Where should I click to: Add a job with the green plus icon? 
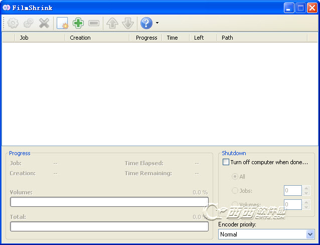click(78, 23)
